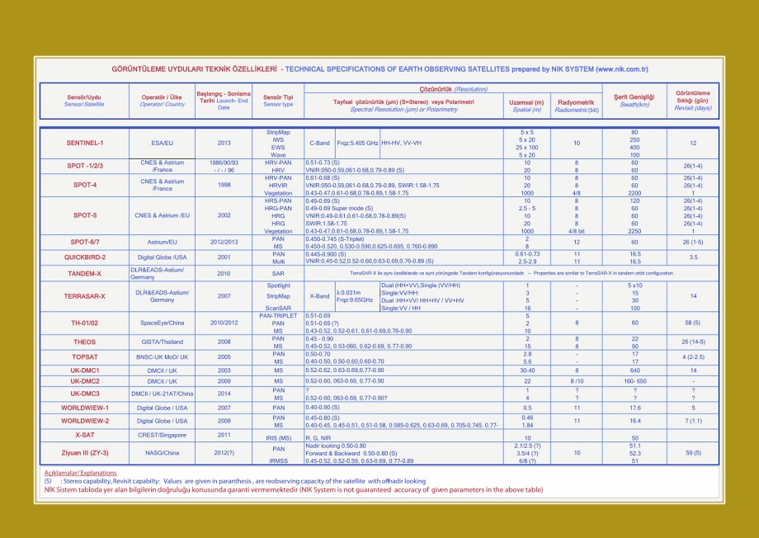Click the PAN-TRIPLET sensor type cell

coord(278,316)
